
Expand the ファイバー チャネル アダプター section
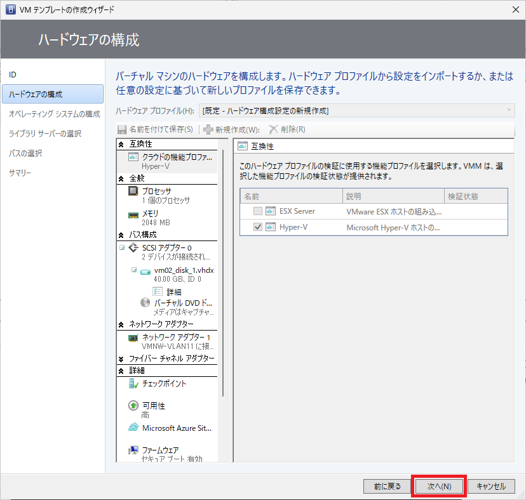pos(121,359)
